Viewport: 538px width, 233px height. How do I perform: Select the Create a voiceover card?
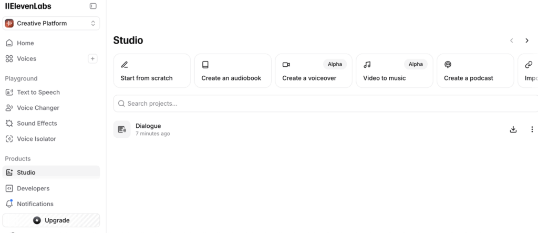pos(314,71)
